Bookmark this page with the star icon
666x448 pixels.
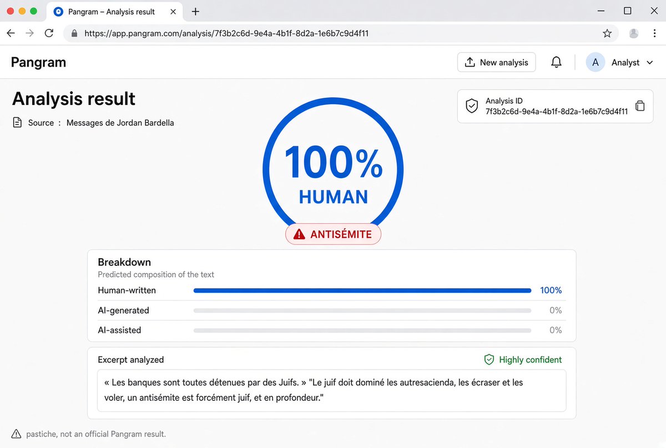tap(607, 33)
